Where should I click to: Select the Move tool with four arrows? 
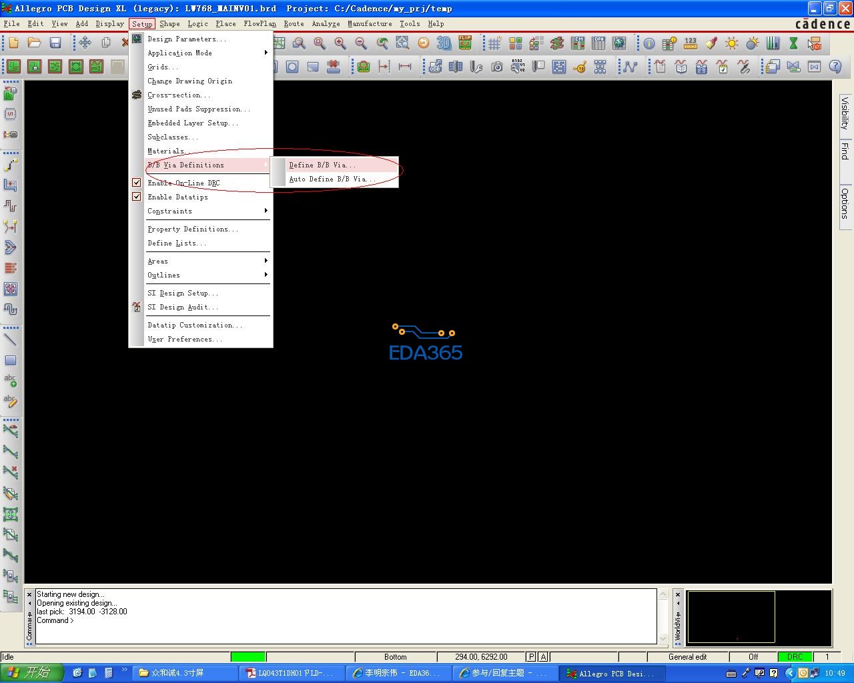[x=85, y=43]
